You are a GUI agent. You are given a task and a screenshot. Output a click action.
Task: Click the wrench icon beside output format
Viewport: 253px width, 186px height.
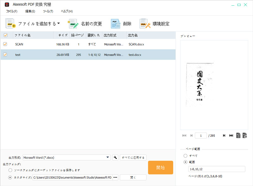(115, 157)
